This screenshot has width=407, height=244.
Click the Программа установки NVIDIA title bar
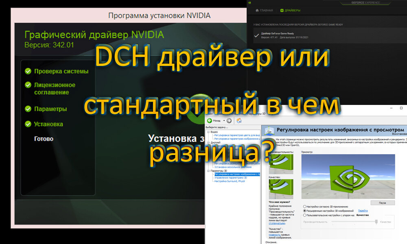point(159,15)
